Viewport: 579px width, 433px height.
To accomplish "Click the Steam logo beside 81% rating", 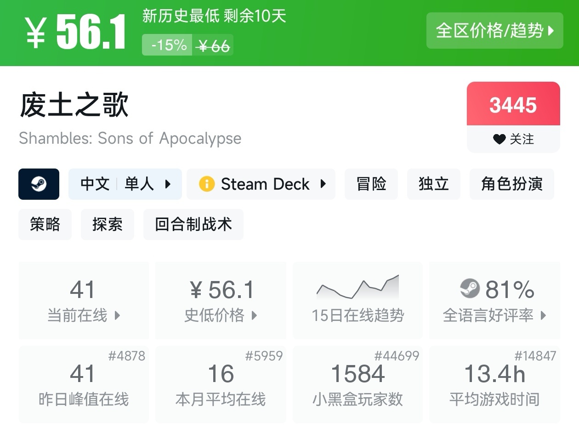I will (470, 289).
